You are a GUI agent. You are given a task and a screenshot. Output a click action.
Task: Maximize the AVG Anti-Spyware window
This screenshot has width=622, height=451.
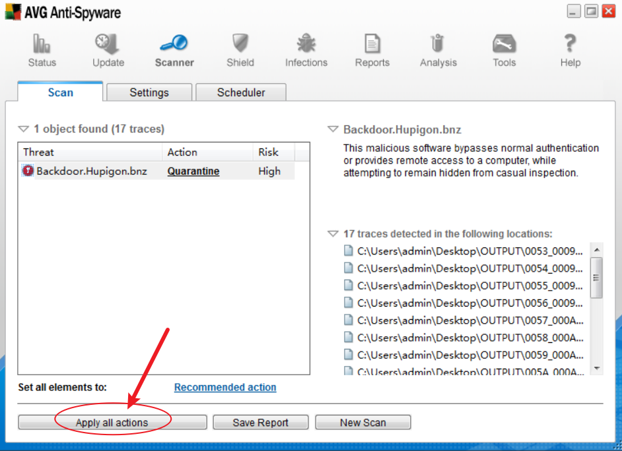[x=591, y=11]
